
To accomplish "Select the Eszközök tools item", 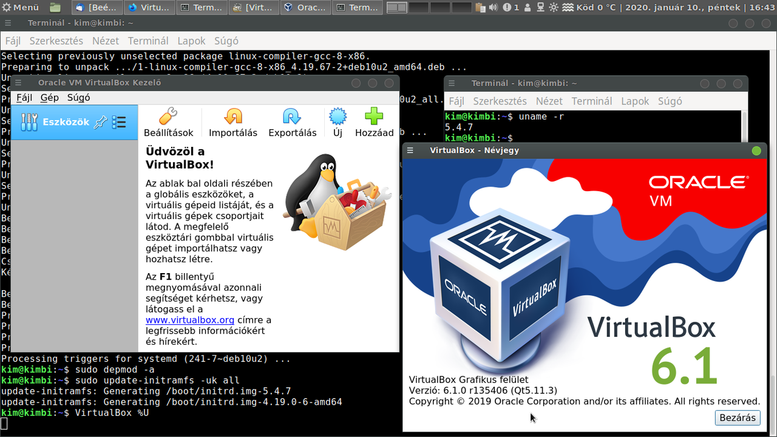I will (75, 122).
